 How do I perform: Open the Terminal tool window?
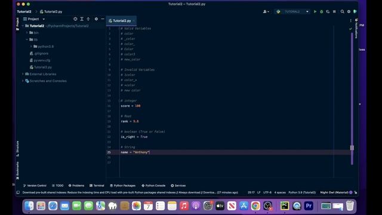point(97,186)
